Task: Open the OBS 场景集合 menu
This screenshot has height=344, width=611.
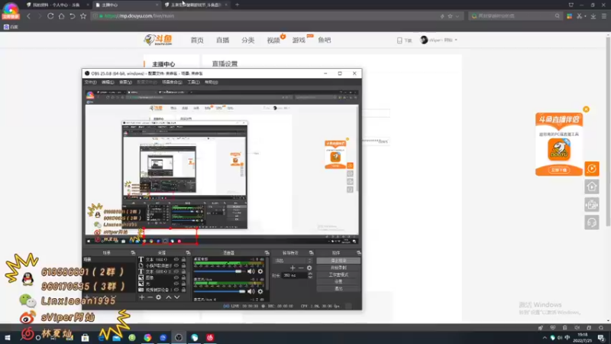Action: (x=172, y=83)
